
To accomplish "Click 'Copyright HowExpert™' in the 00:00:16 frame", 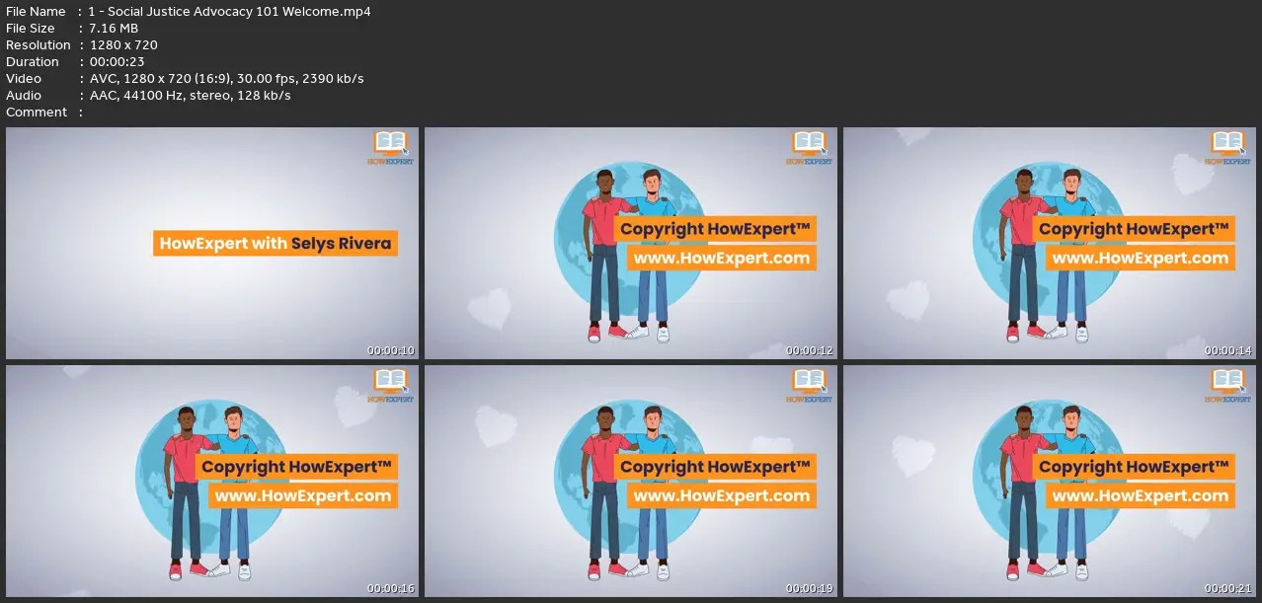I will (296, 467).
